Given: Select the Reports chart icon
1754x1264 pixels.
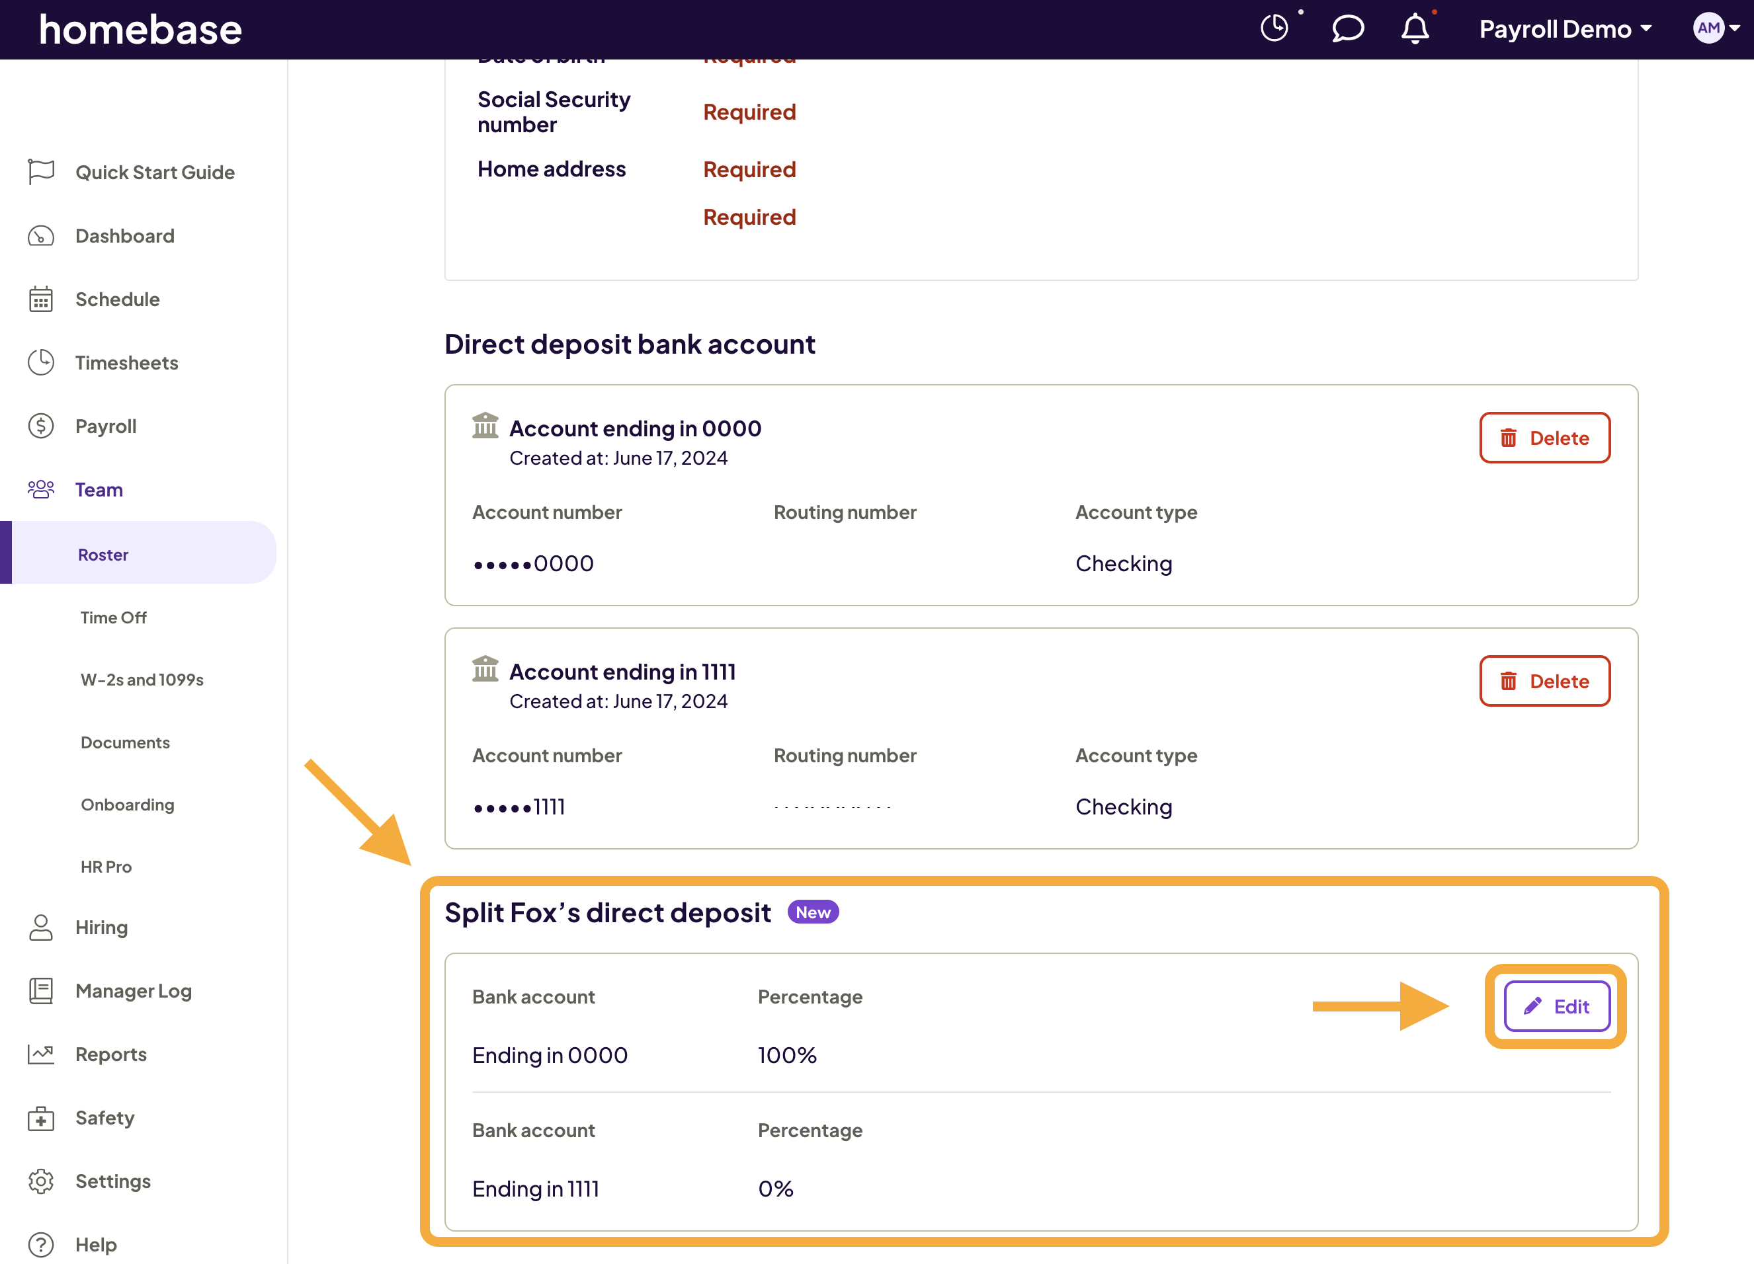Looking at the screenshot, I should (x=40, y=1054).
